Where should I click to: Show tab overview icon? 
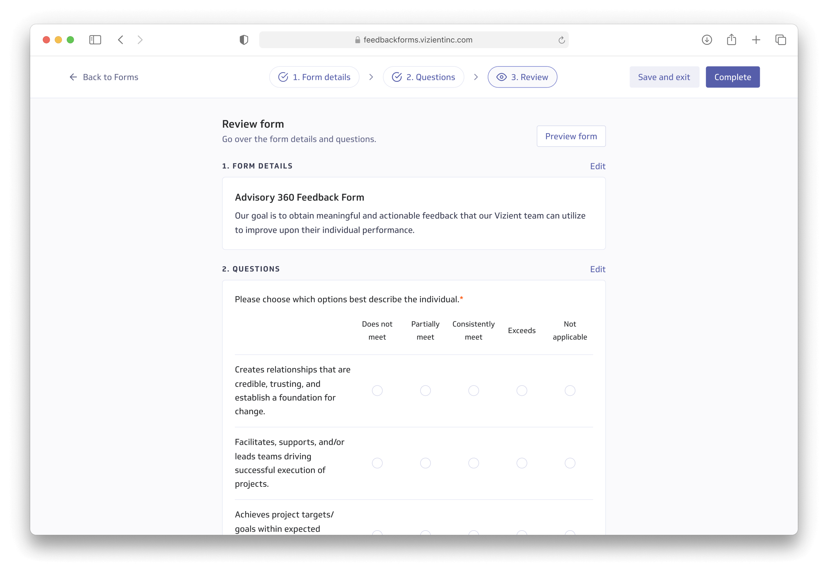click(x=780, y=40)
